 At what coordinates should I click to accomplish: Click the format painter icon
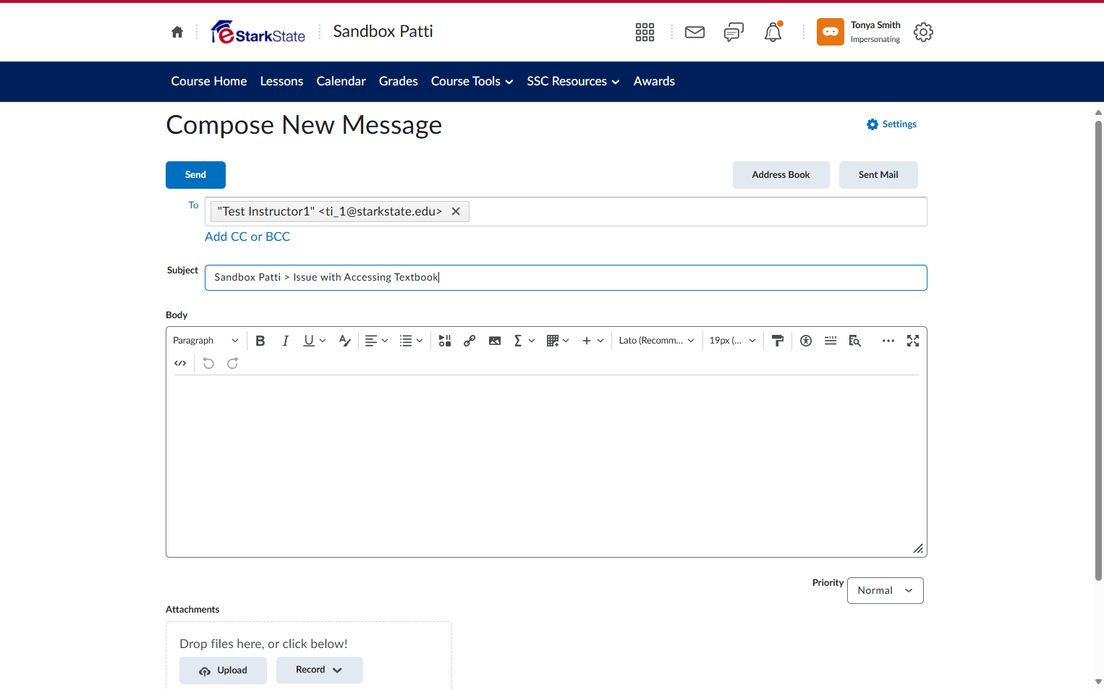point(778,341)
